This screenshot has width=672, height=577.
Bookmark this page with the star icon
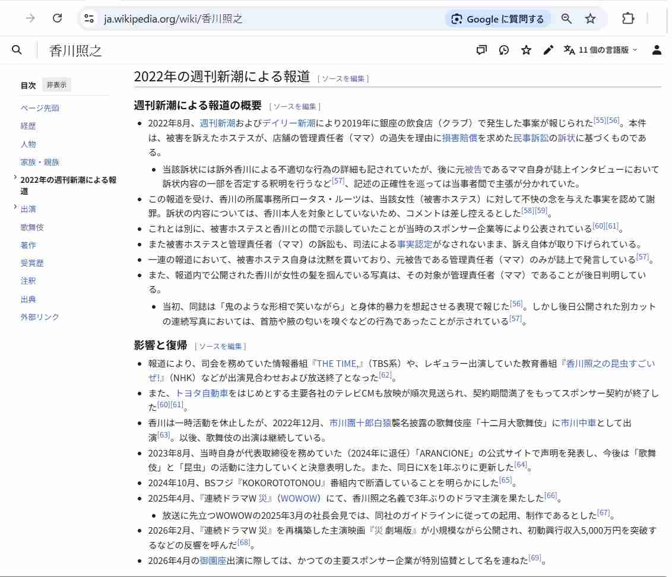[590, 18]
